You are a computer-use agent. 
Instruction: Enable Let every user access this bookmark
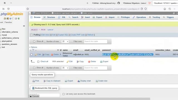64,94
